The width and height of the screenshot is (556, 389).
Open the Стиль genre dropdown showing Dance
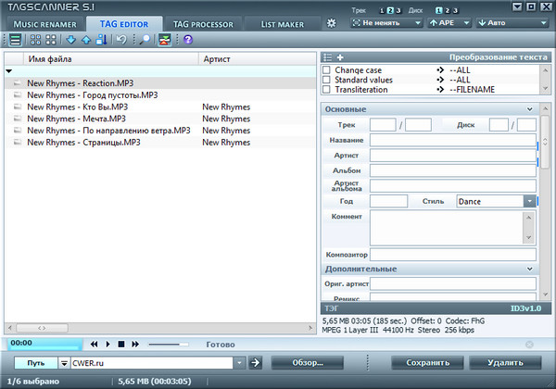[529, 201]
